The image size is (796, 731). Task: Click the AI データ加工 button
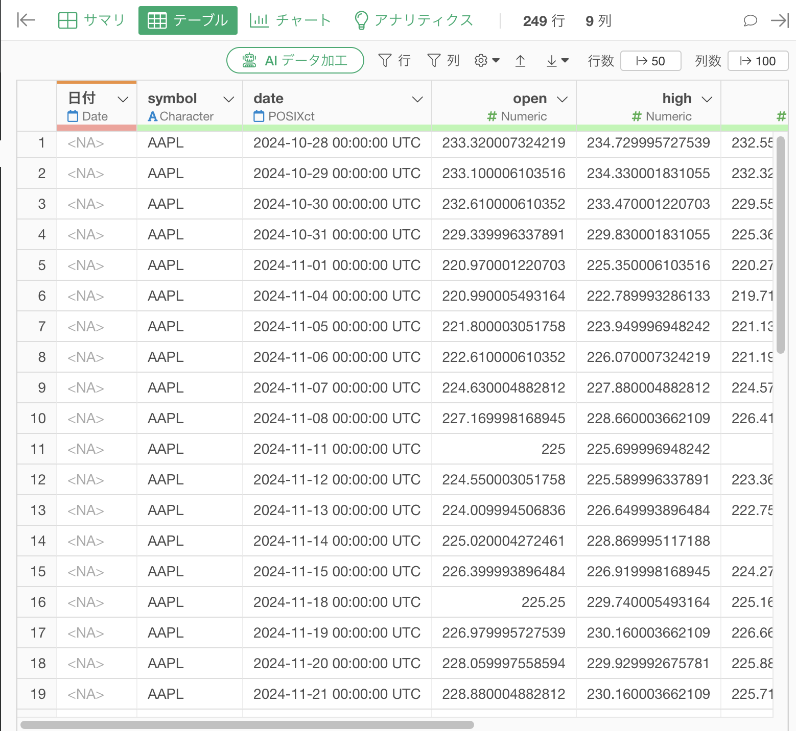[x=295, y=61]
